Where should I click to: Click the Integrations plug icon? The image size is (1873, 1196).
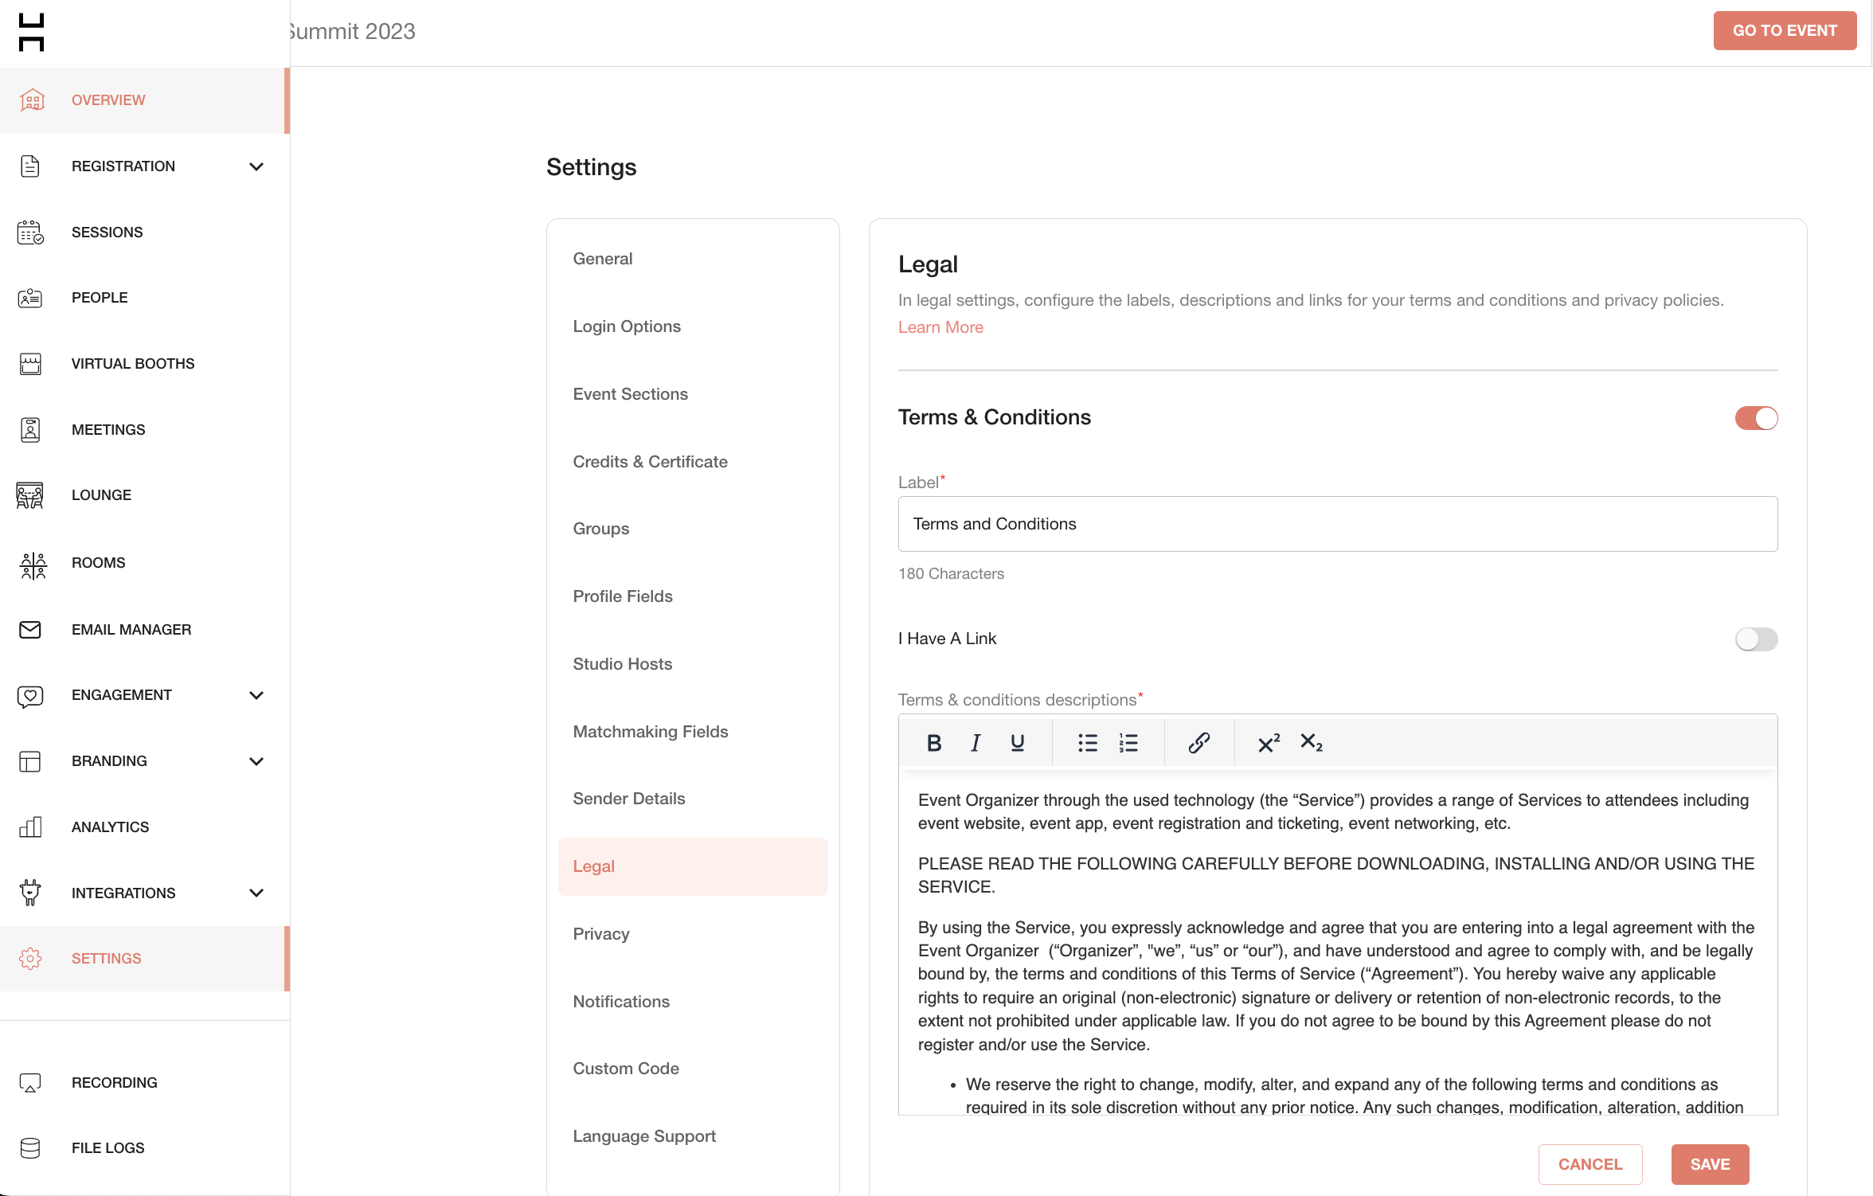tap(30, 893)
